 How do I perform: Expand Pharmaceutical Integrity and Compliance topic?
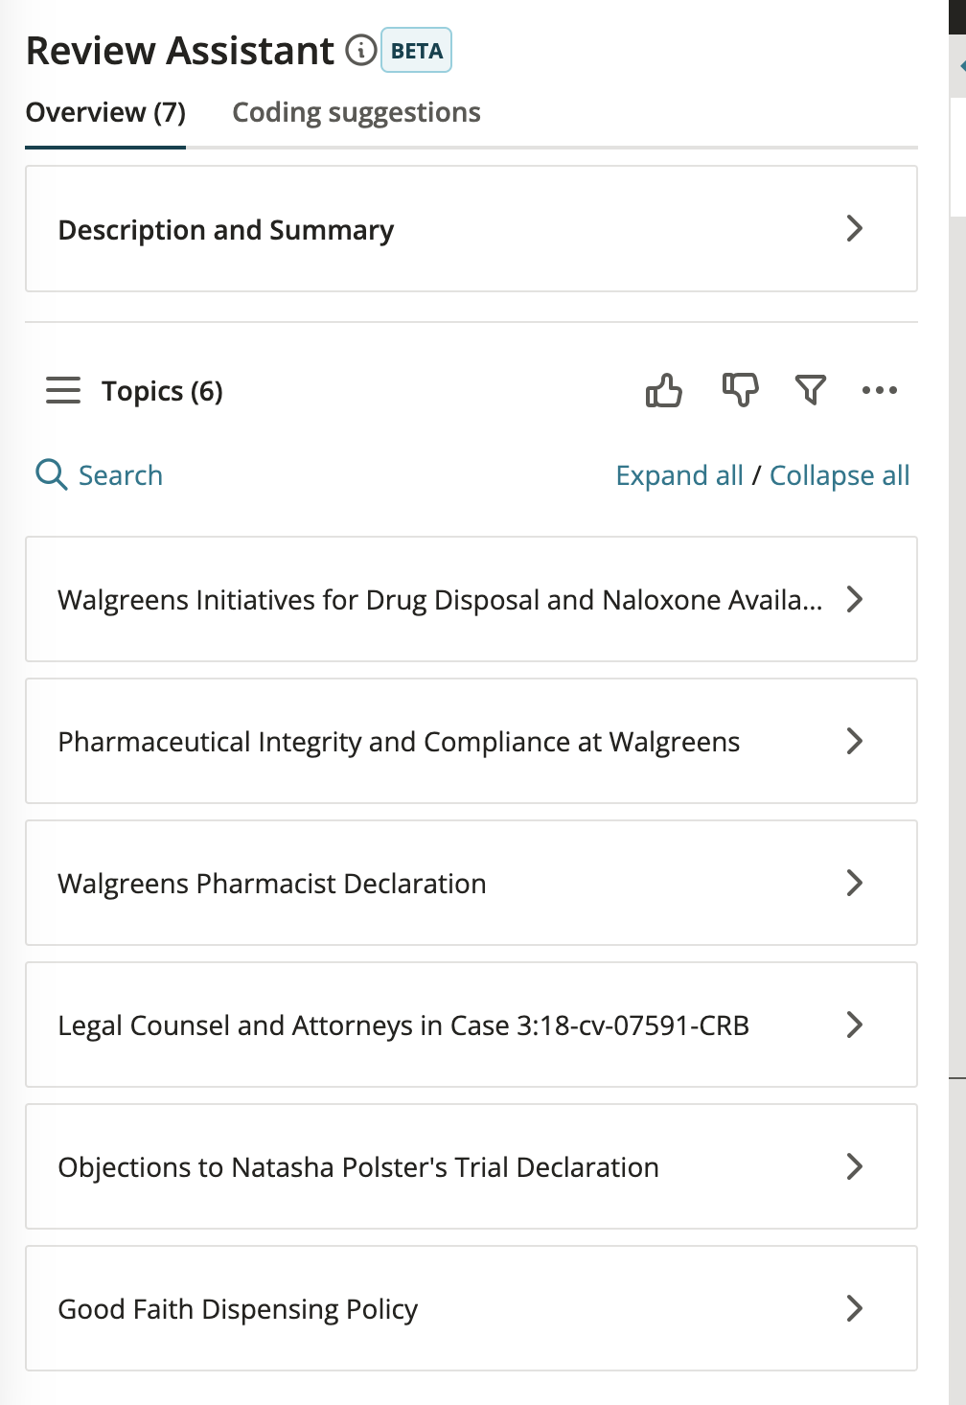click(x=471, y=741)
